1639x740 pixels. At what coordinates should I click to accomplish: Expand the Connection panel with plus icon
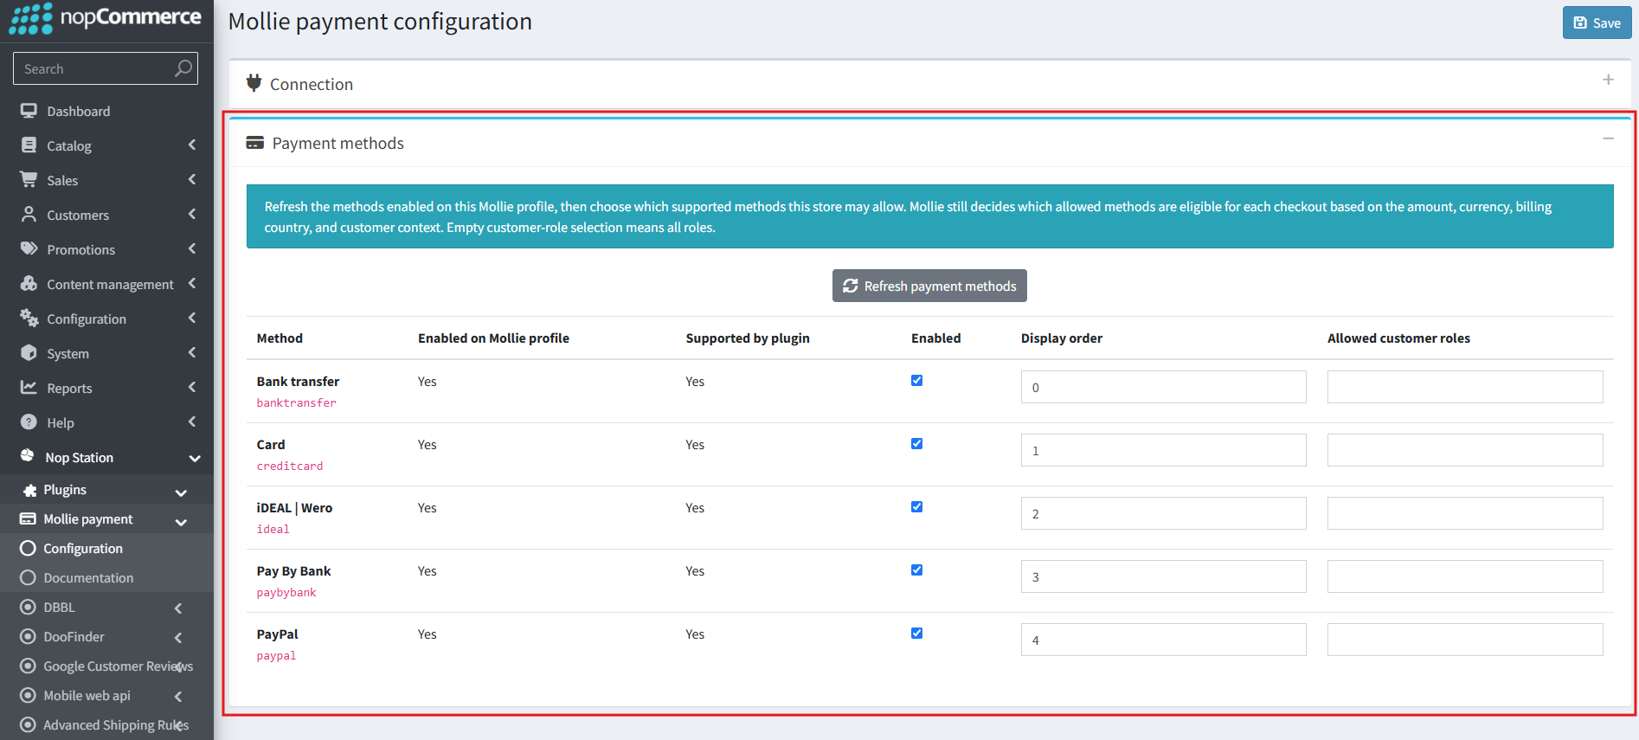tap(1608, 80)
